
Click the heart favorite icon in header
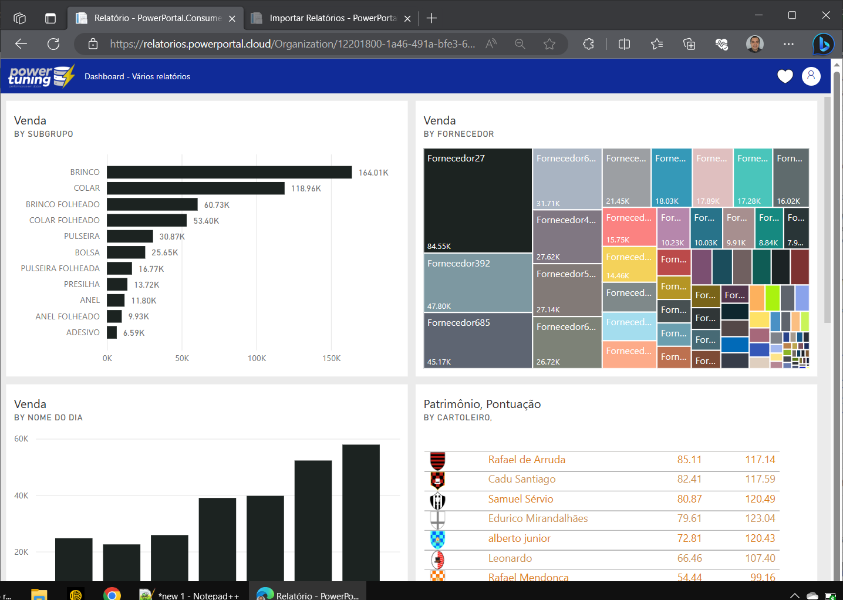[785, 76]
